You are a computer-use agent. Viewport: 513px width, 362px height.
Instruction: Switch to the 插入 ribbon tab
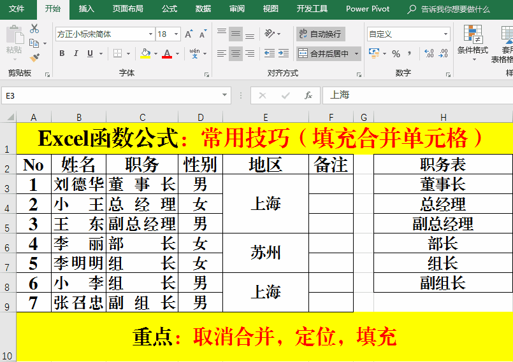click(x=86, y=9)
